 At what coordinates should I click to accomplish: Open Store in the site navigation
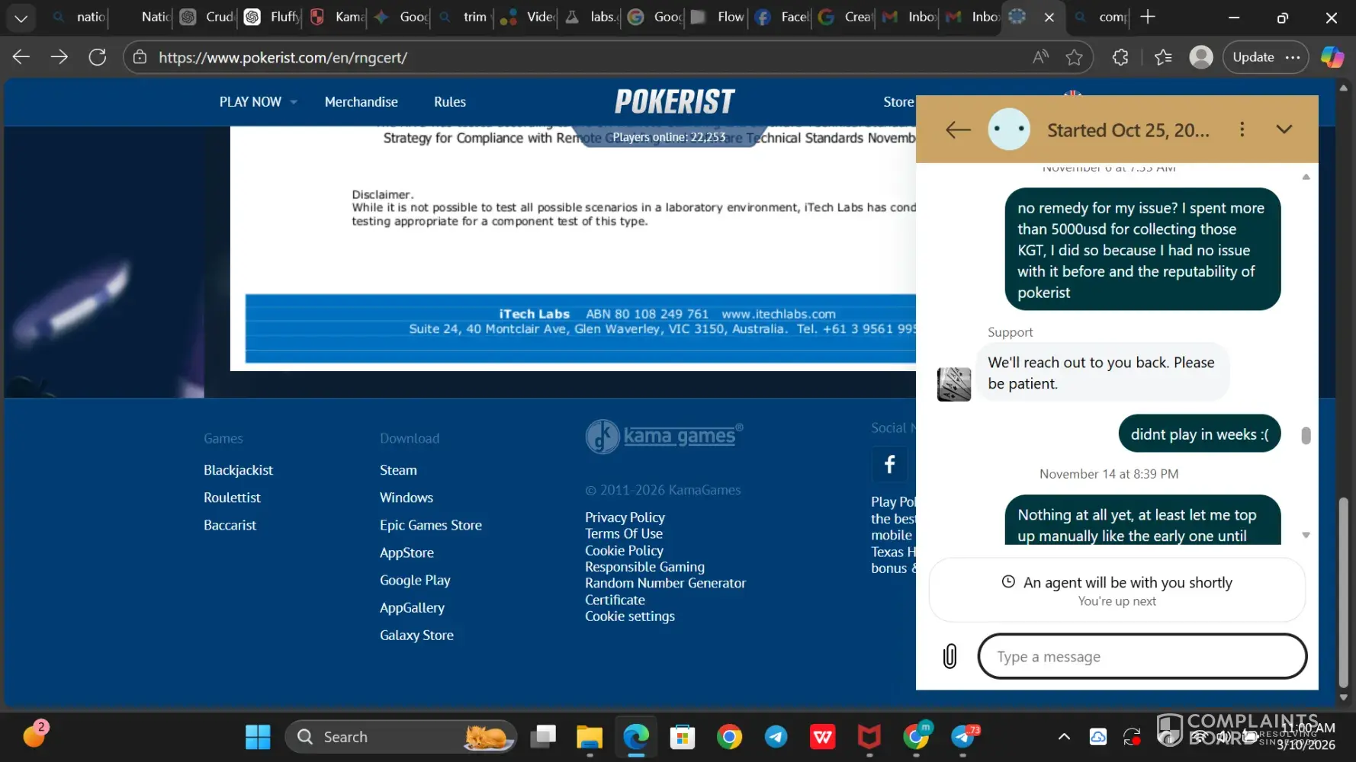pyautogui.click(x=898, y=102)
